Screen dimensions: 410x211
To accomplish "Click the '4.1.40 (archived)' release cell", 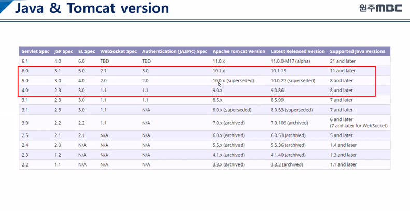I will click(288, 155).
